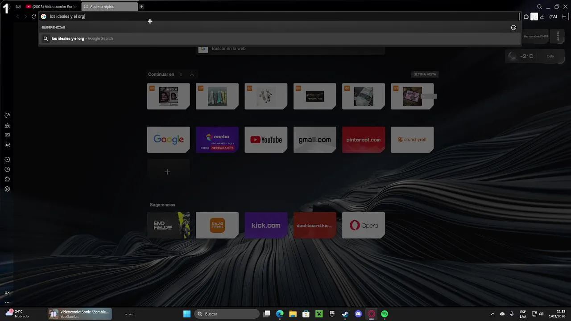Open the Google speed dial tile
Image resolution: width=571 pixels, height=321 pixels.
click(x=169, y=140)
